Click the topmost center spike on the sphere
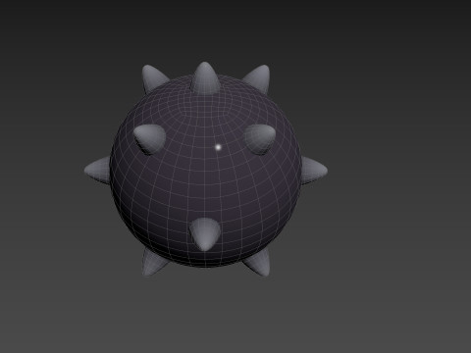The image size is (471, 353). [x=206, y=78]
